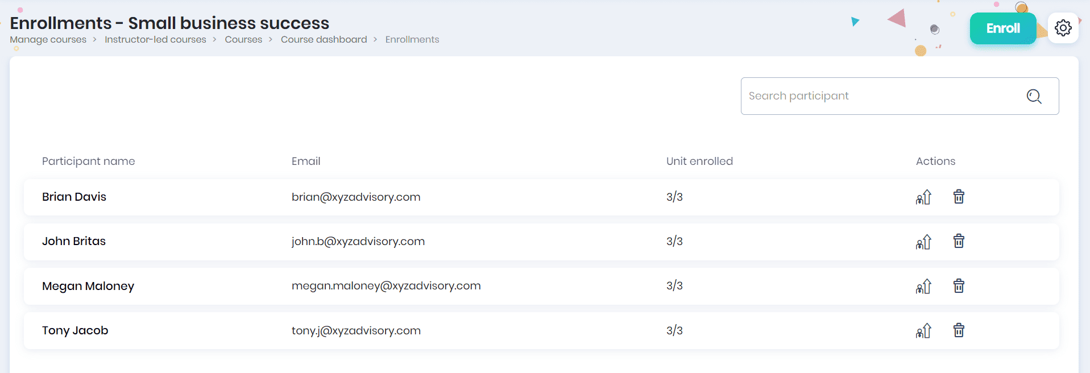This screenshot has width=1090, height=373.
Task: Delete Tony Jacob enrollment
Action: (959, 330)
